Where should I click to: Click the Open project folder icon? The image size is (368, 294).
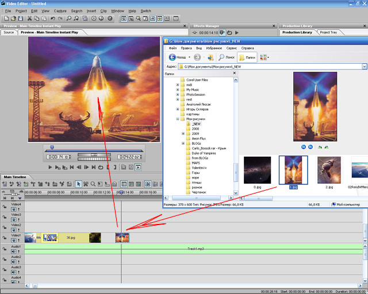13,18
